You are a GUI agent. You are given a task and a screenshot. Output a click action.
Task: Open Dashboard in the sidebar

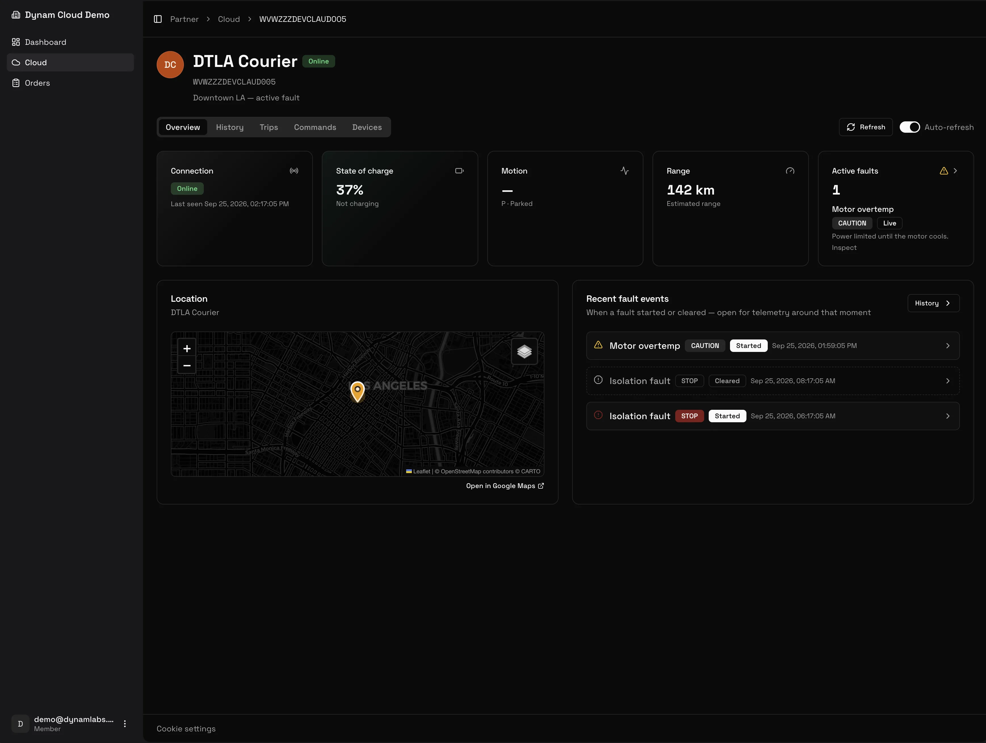tap(70, 42)
